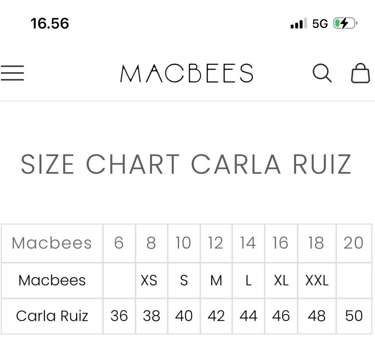
Task: Tap the 5G network indicator
Action: [x=320, y=24]
